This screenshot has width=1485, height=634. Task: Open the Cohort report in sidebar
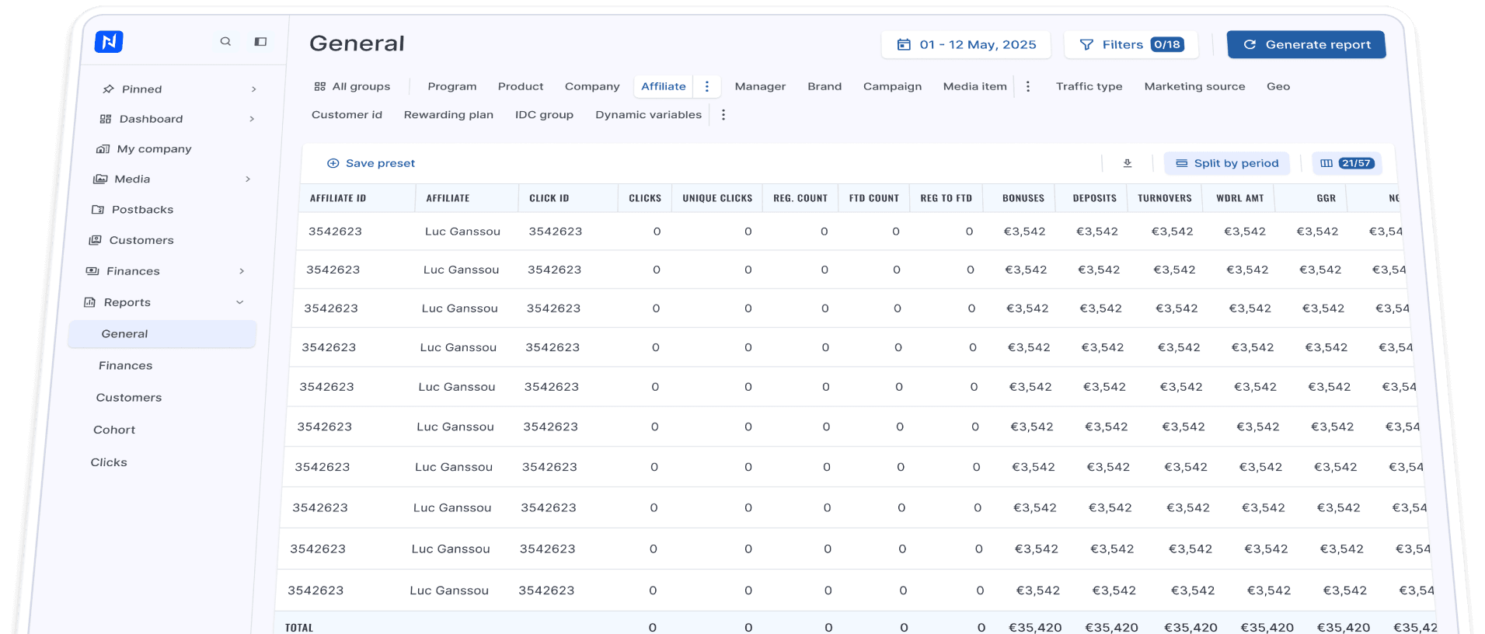click(x=114, y=430)
